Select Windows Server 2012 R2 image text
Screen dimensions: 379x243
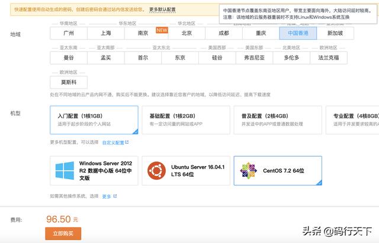click(x=105, y=171)
